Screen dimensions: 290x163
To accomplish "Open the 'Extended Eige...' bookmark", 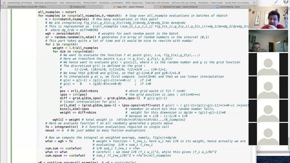I will coord(20,3).
